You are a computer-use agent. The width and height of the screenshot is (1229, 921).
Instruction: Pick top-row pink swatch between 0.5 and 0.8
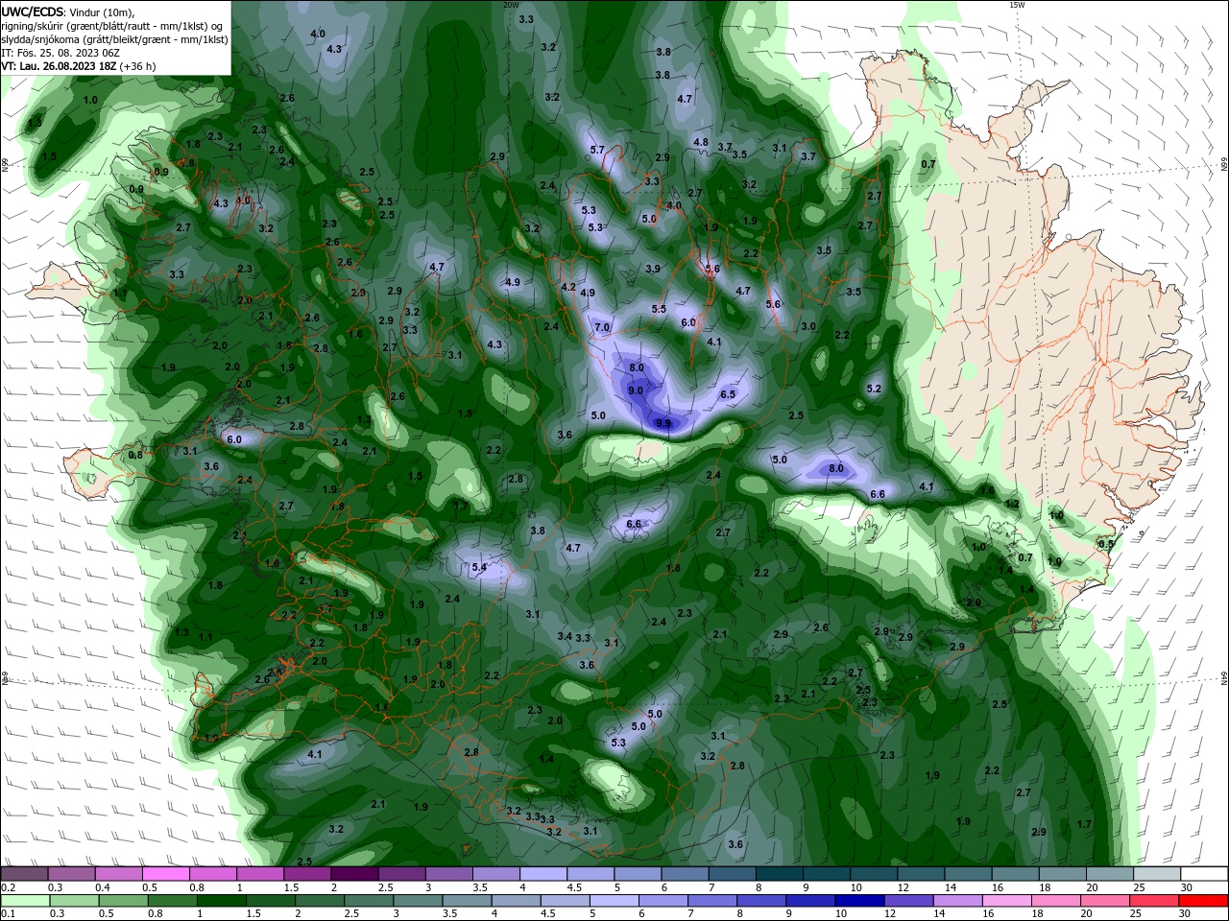pyautogui.click(x=166, y=873)
